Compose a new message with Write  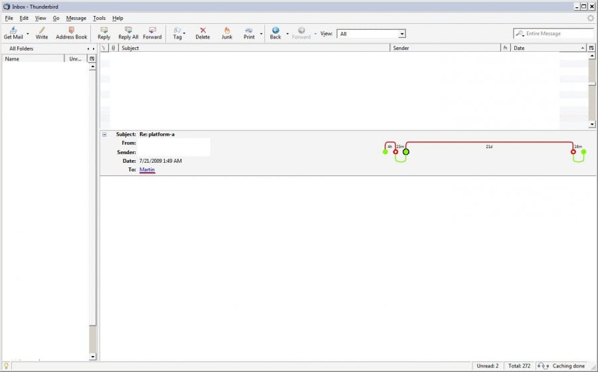click(41, 31)
